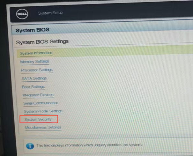Open Boot Settings

tap(33, 87)
